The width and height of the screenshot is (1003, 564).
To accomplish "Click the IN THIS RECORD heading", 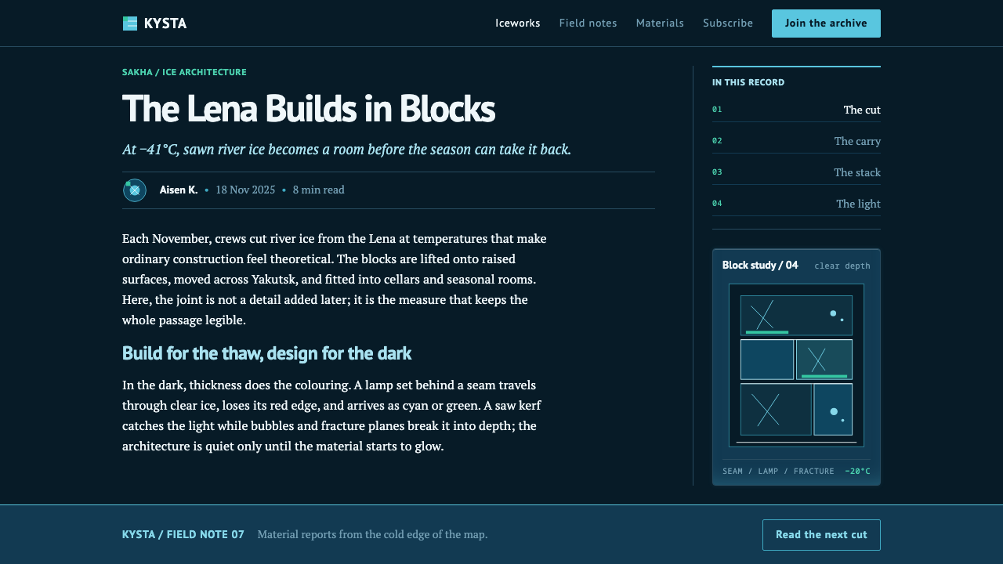I will pos(748,82).
